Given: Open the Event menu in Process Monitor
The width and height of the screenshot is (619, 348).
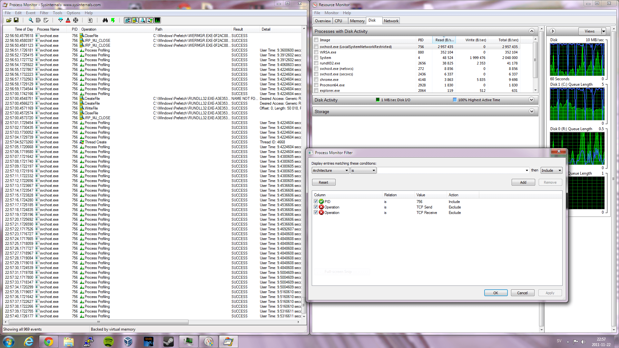Looking at the screenshot, I should click(x=31, y=13).
